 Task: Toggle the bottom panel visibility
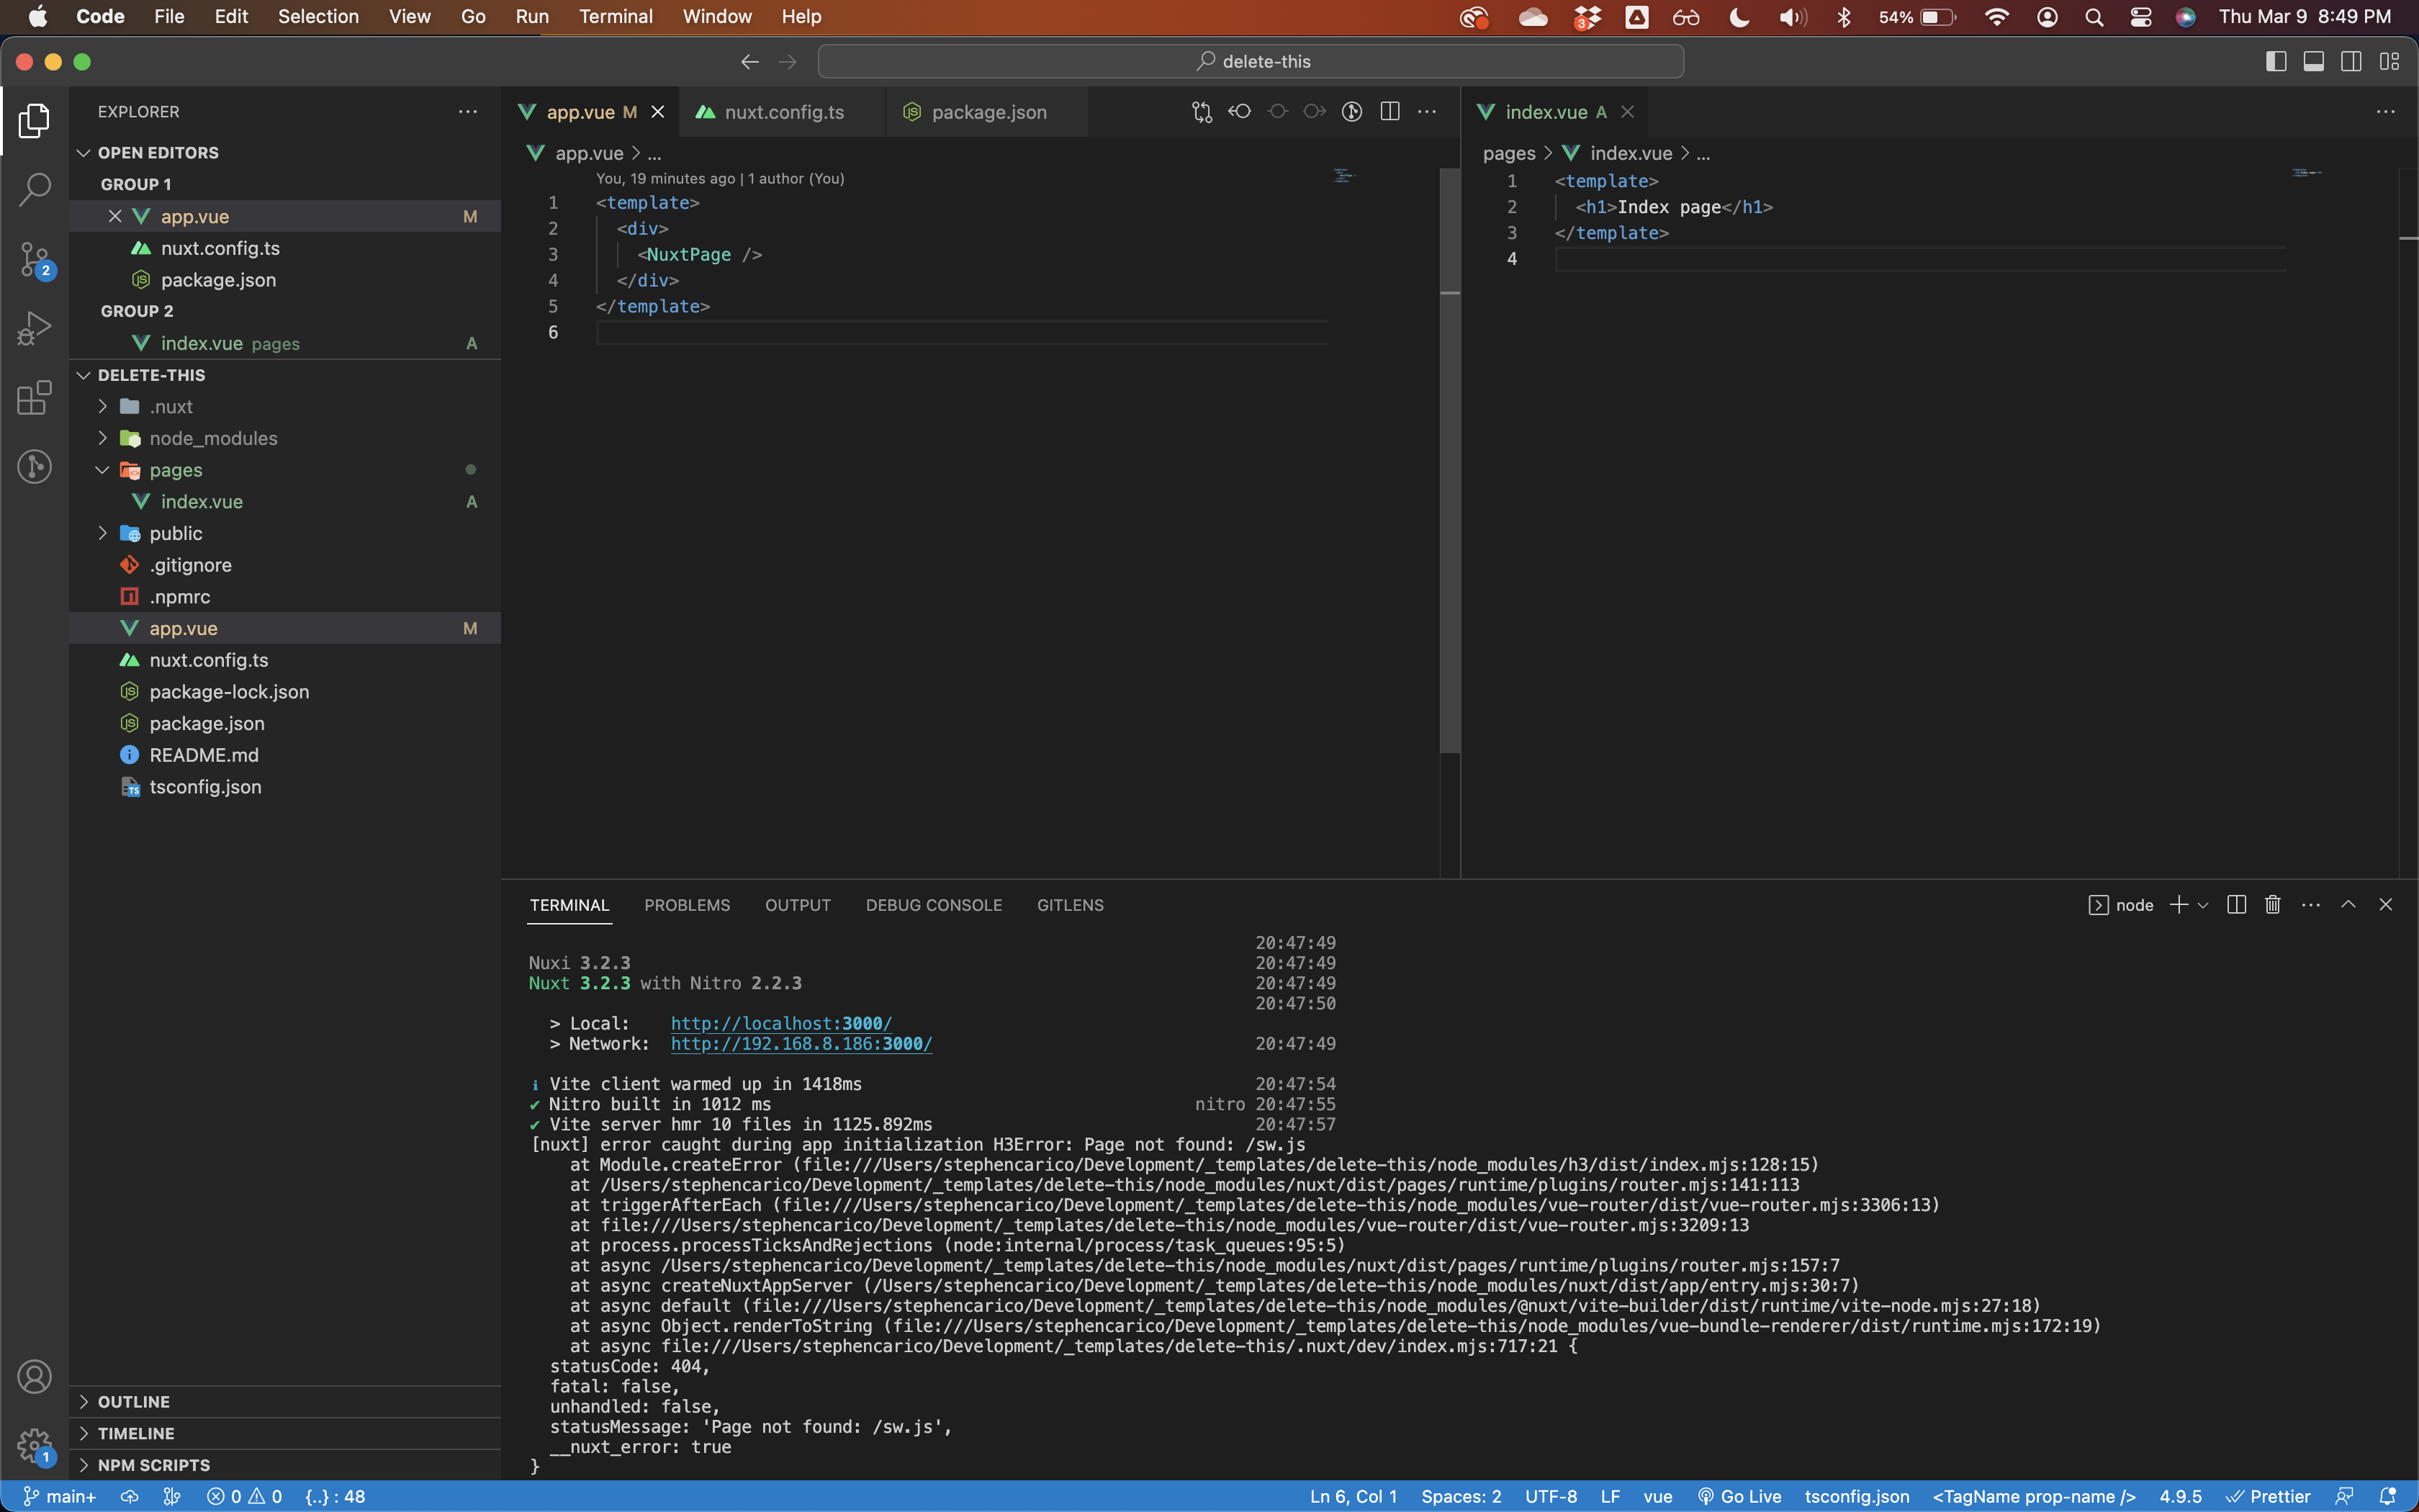point(2313,62)
